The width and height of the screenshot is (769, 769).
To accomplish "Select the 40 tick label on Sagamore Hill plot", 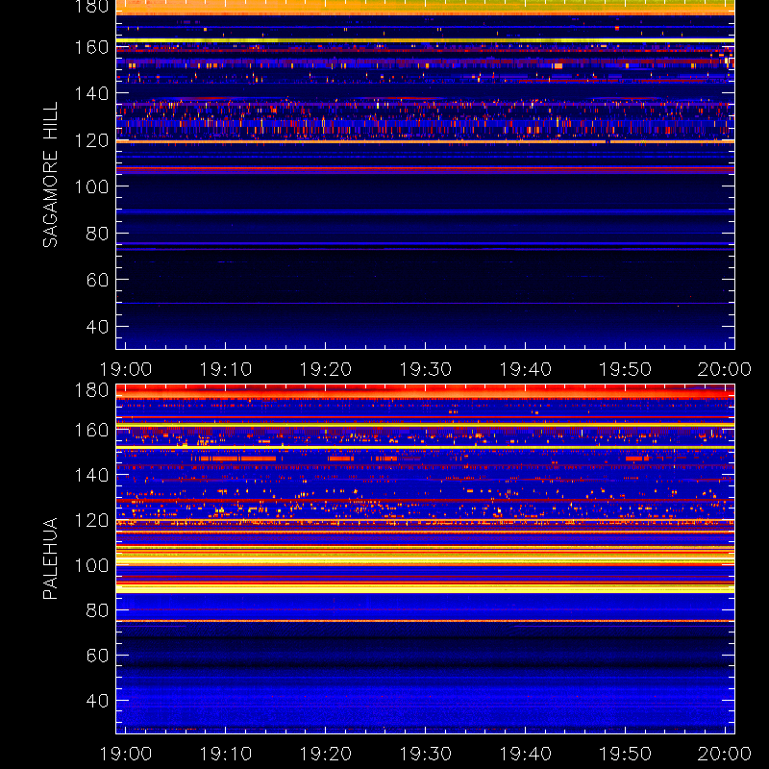I will tap(97, 326).
